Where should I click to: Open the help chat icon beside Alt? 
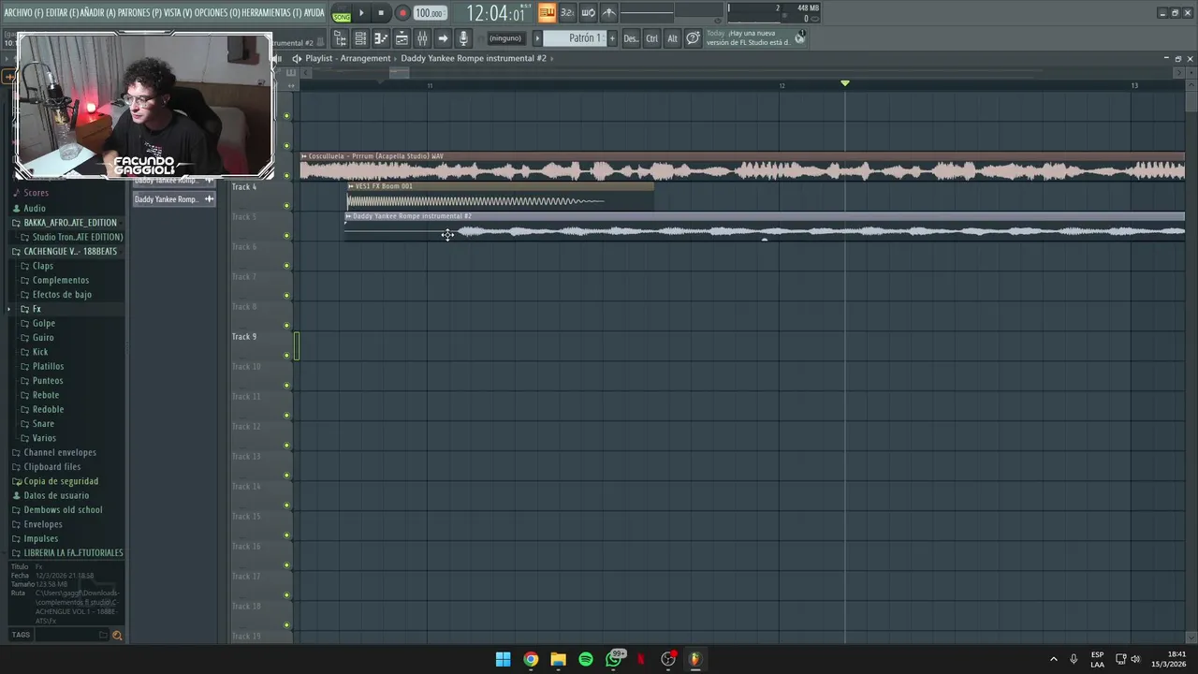point(693,38)
